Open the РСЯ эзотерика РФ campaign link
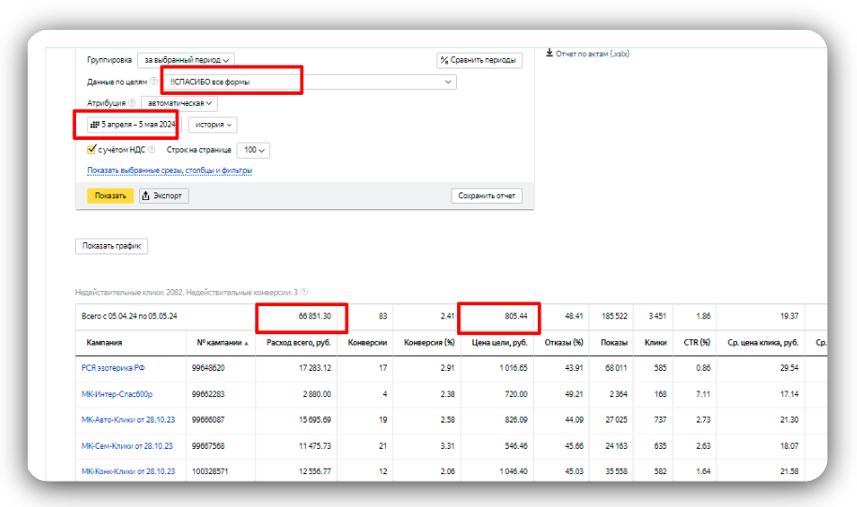Screen dimensions: 857x507 point(113,368)
